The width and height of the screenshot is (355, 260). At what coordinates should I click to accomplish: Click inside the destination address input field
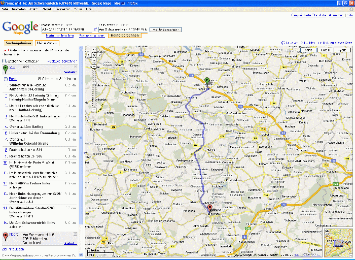(x=123, y=29)
